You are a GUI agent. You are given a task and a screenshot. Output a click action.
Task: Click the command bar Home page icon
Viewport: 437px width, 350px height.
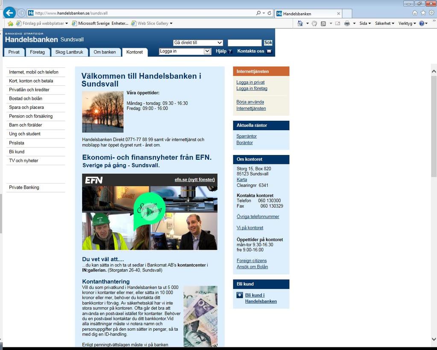pos(300,23)
